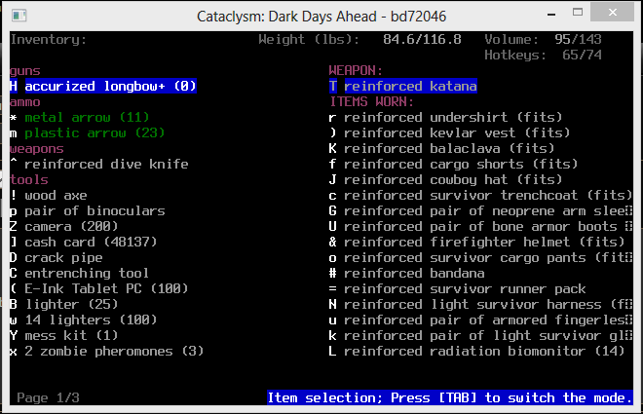Select the lighter (25) item
Viewport: 643px width, 414px height.
click(x=64, y=305)
